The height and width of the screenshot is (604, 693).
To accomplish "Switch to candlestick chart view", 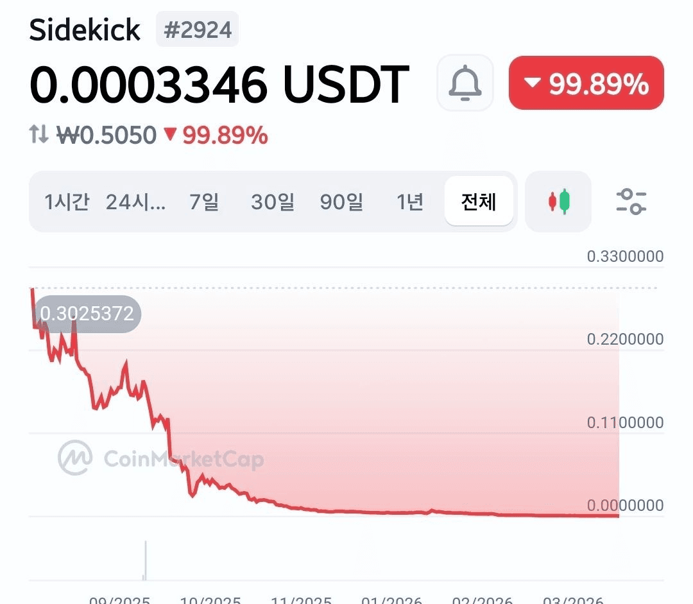I will [x=558, y=202].
